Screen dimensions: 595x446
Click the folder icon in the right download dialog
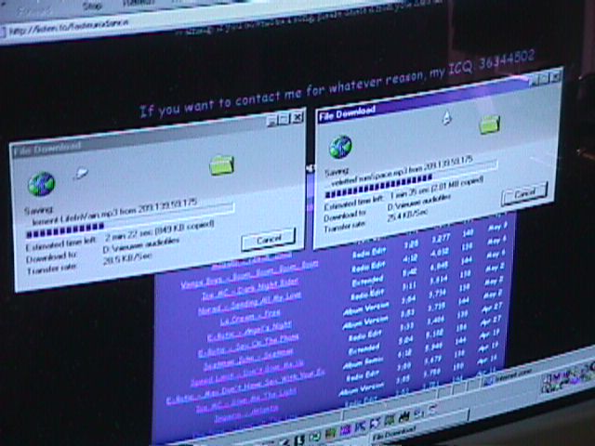coord(490,124)
